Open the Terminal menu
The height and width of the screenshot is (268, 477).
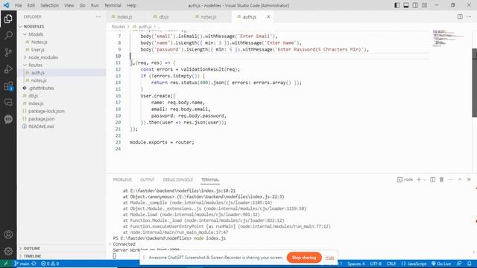(113, 5)
